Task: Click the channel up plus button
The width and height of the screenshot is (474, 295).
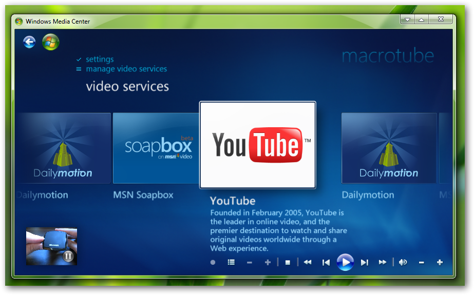Action: pos(268,262)
